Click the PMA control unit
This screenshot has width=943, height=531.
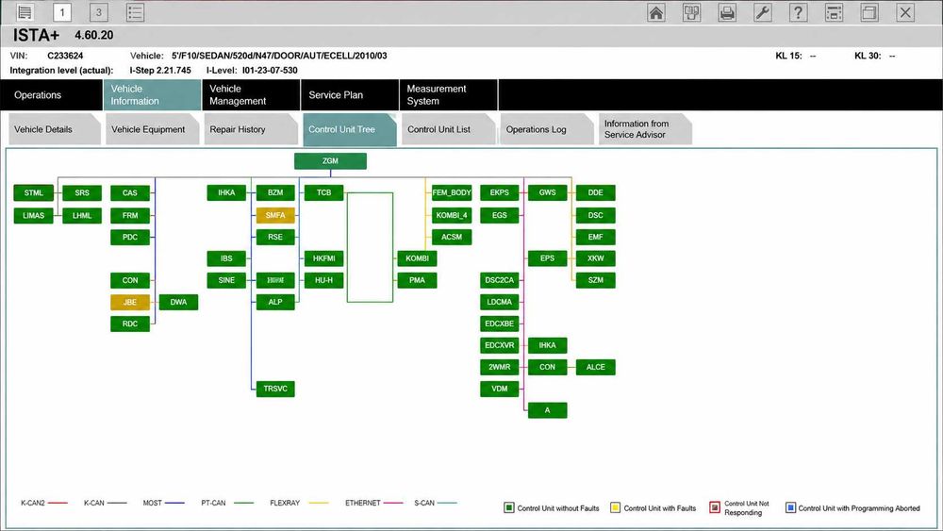click(418, 280)
